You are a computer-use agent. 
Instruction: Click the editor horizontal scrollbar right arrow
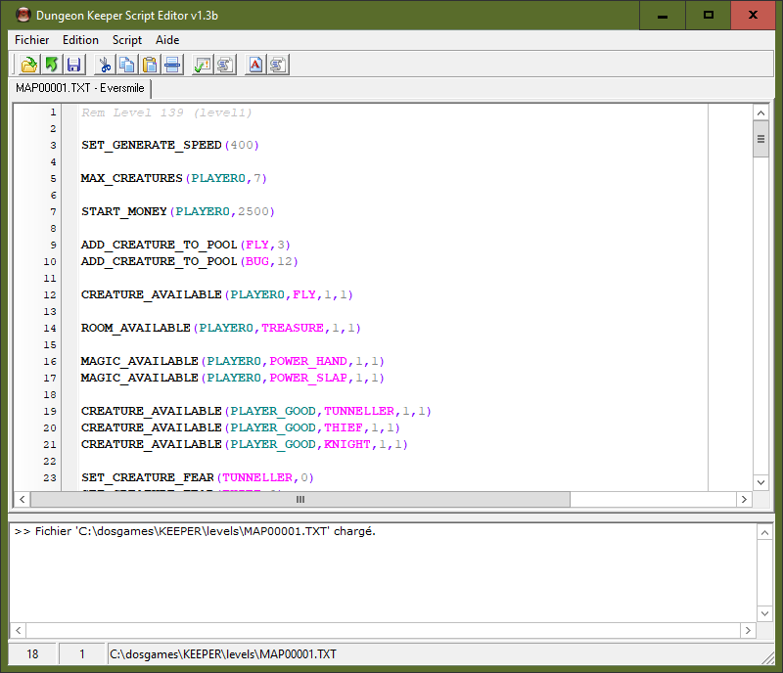[744, 499]
